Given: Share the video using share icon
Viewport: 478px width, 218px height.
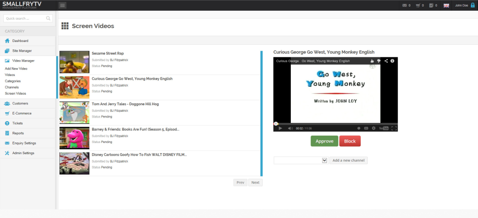Looking at the screenshot, I should click(x=386, y=61).
